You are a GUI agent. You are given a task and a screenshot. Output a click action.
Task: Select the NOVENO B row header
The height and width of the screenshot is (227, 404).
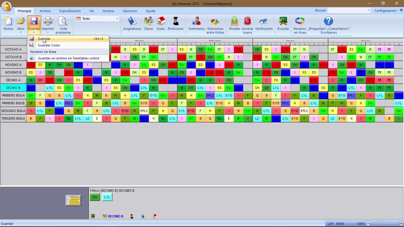13,73
